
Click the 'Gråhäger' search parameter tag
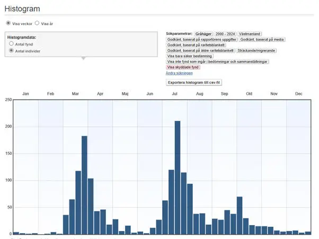click(203, 33)
